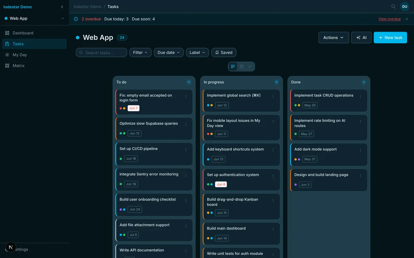Expand the Web App project selector
This screenshot has width=414, height=258.
point(34,18)
